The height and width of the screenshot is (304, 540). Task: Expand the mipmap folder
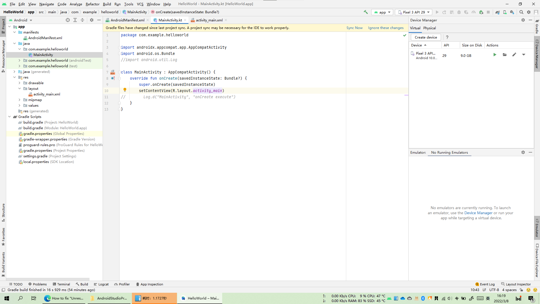(x=19, y=100)
